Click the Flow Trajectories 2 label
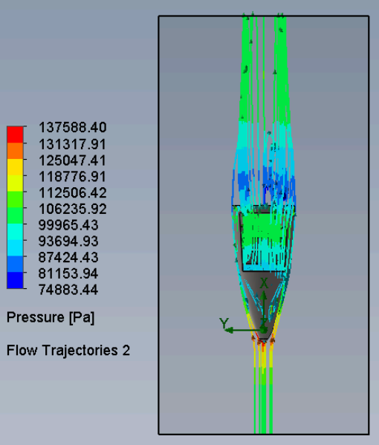This screenshot has height=445, width=379. pyautogui.click(x=68, y=350)
